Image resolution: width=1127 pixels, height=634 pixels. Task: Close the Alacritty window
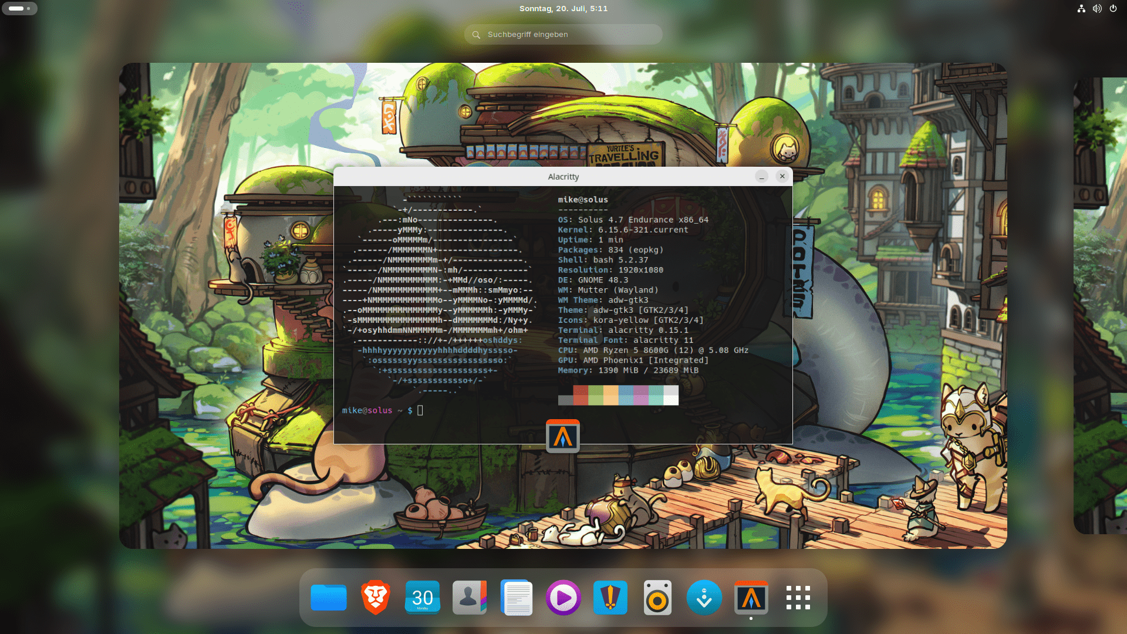[x=782, y=176]
